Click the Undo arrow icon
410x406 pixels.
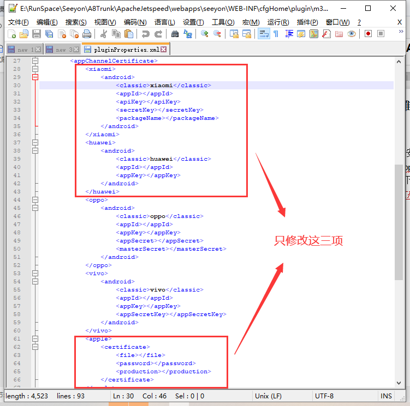tap(145, 34)
